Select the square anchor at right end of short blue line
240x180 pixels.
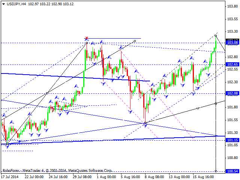[135, 41]
